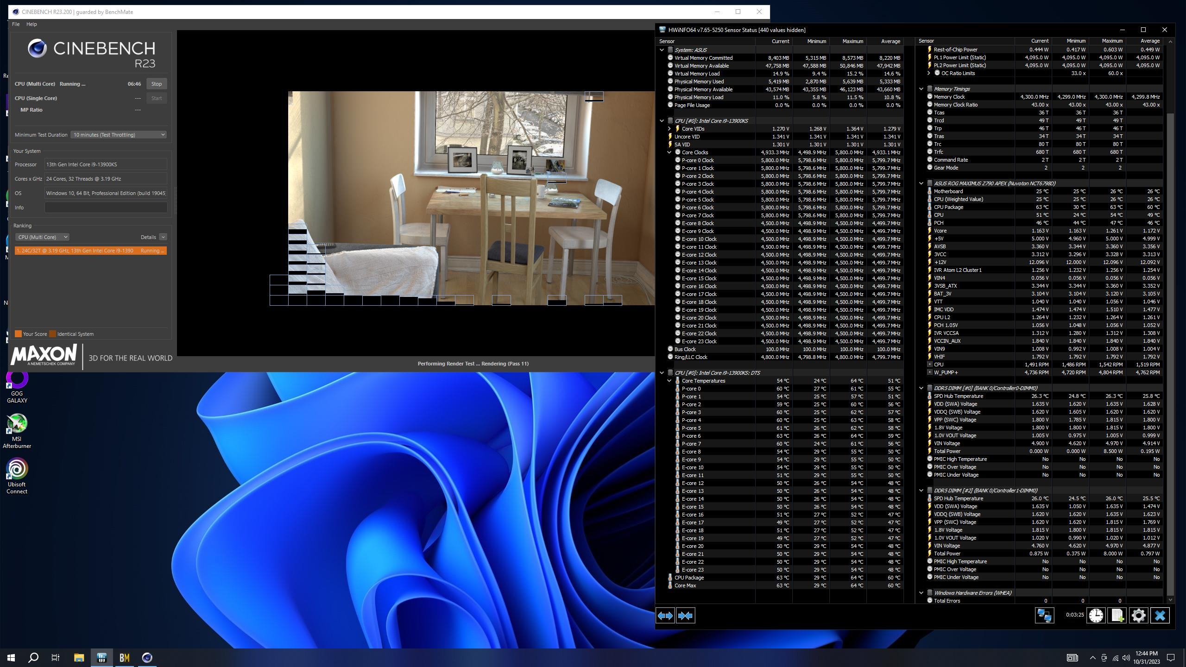Switch to Cinebench taskbar icon
The width and height of the screenshot is (1186, 667).
point(147,657)
